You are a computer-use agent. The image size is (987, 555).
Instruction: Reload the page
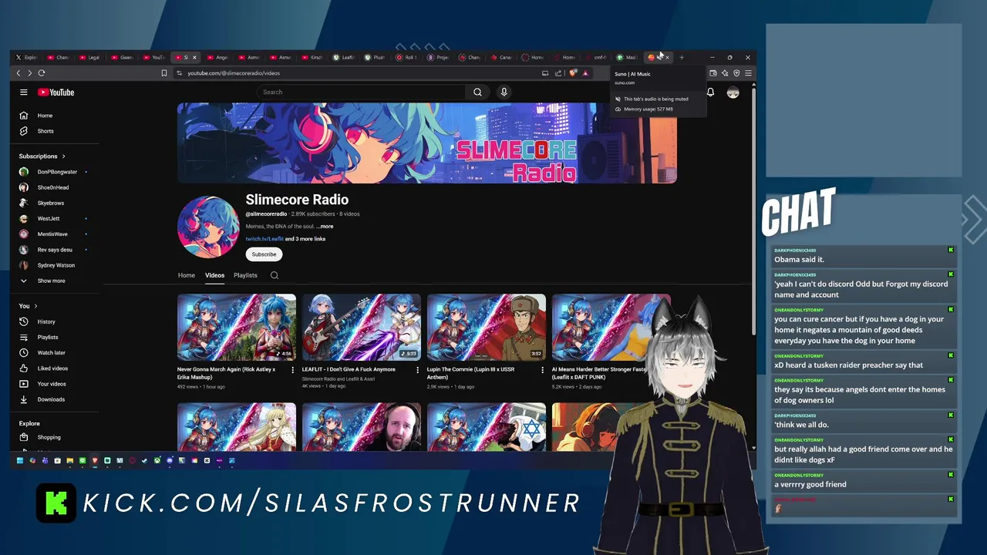point(42,73)
